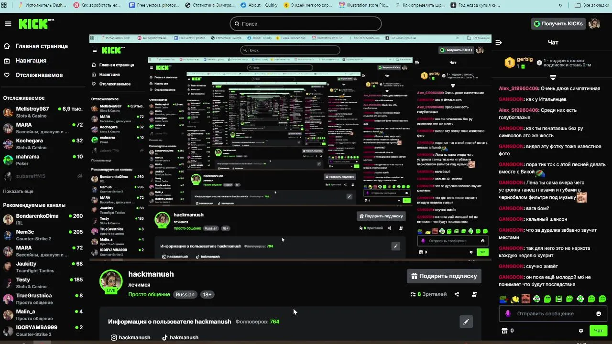Open the moderator tools person icon
Image resolution: width=612 pixels, height=344 pixels.
474,294
